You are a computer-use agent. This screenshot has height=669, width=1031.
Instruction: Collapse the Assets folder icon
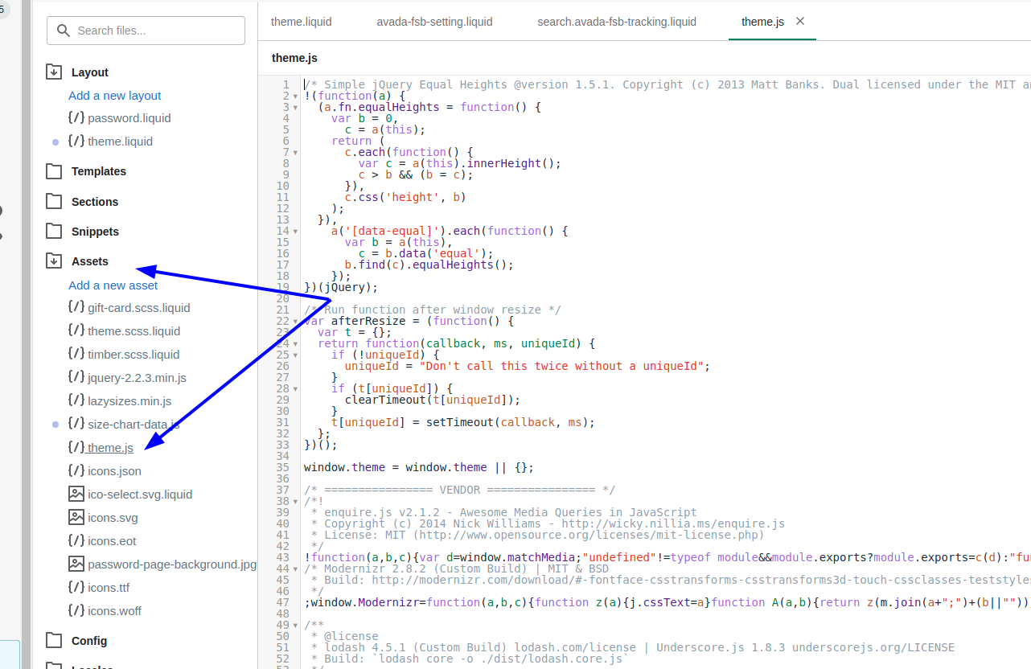pyautogui.click(x=54, y=261)
